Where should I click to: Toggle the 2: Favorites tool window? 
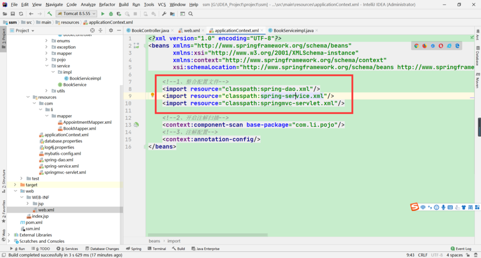(x=4, y=212)
